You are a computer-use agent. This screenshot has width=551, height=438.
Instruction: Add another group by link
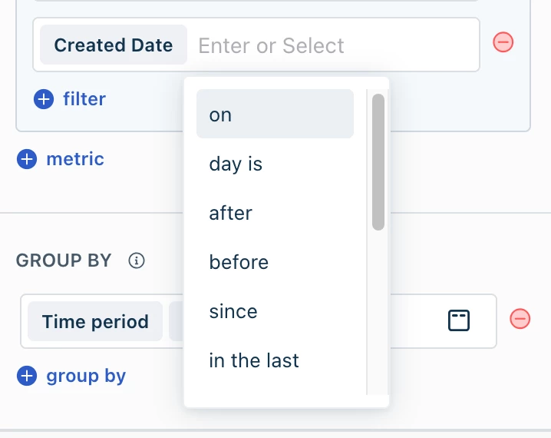86,376
